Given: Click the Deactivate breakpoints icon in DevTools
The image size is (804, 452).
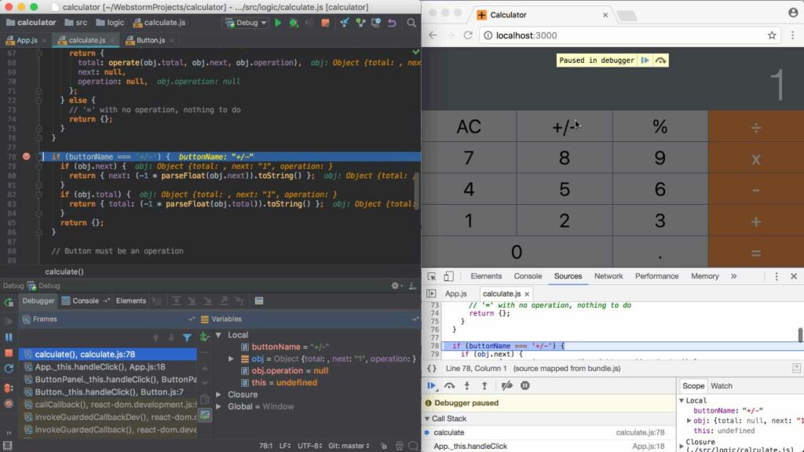Looking at the screenshot, I should (506, 385).
